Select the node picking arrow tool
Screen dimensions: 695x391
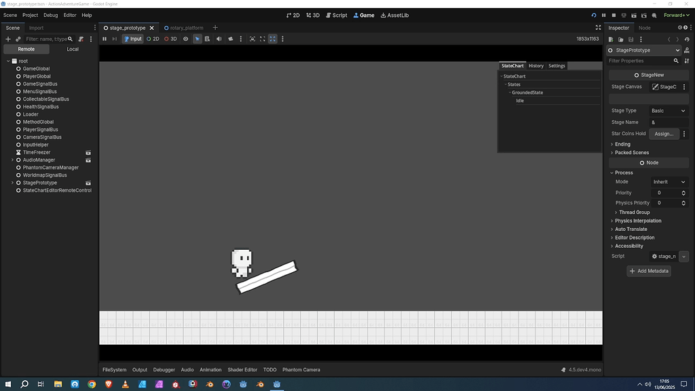[197, 39]
